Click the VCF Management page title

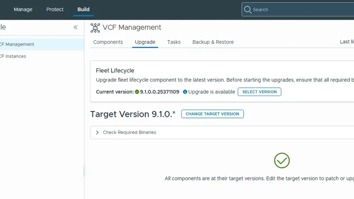132,27
